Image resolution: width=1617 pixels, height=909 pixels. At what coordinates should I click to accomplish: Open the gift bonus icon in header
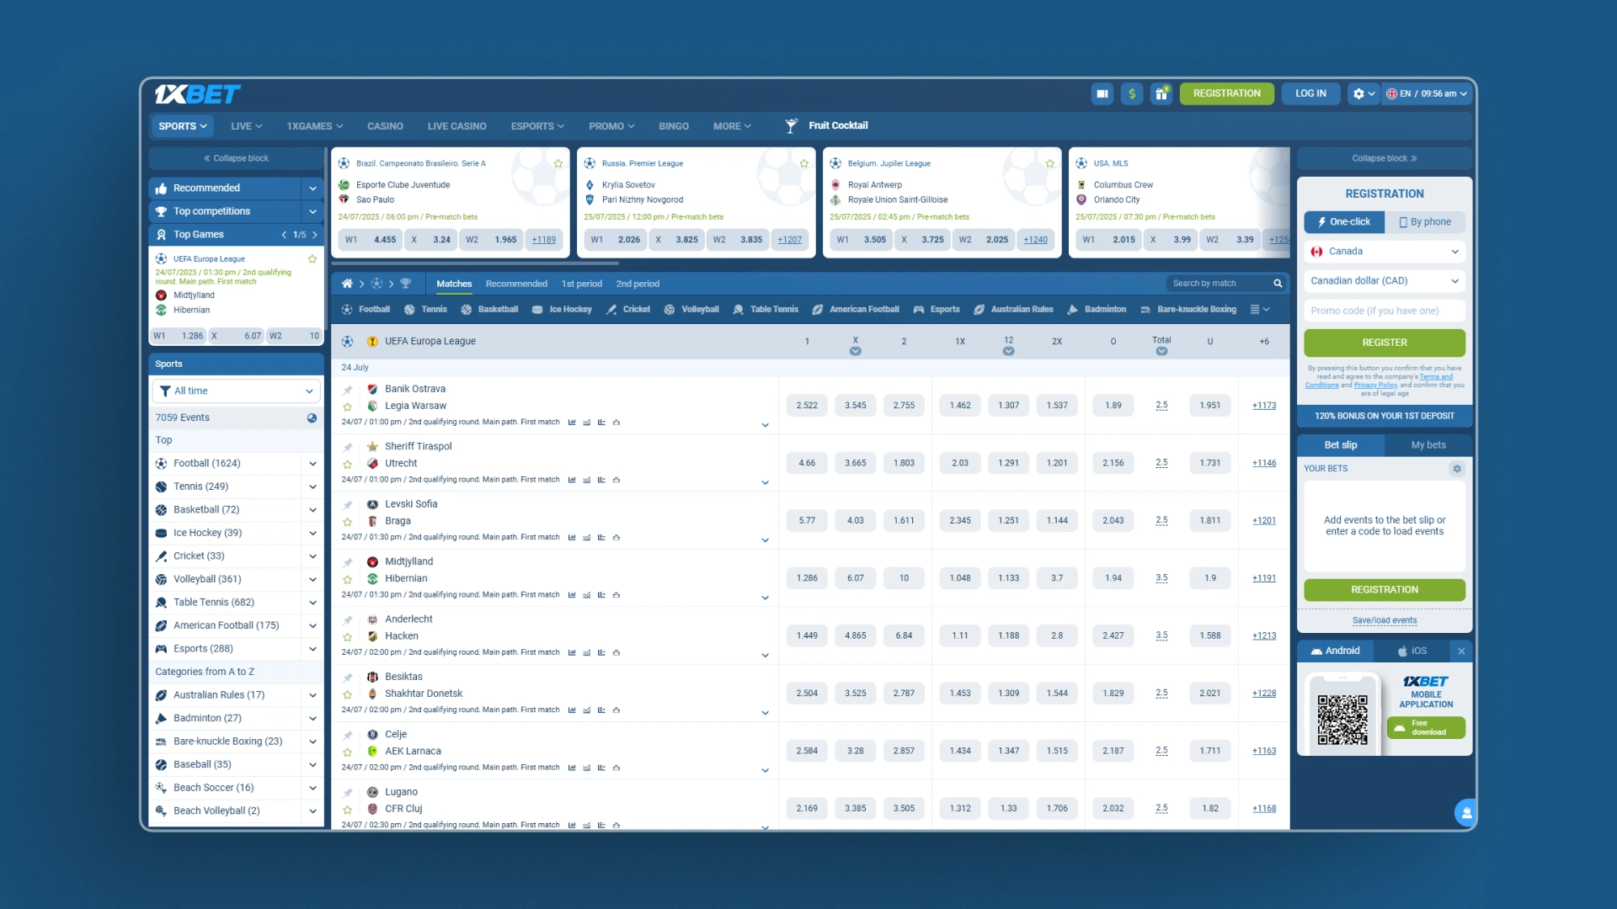tap(1161, 93)
